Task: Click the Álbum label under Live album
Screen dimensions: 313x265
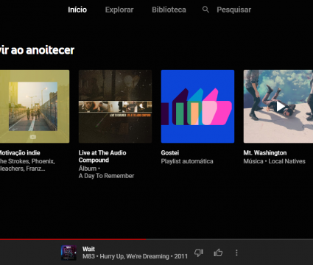Action: [88, 169]
